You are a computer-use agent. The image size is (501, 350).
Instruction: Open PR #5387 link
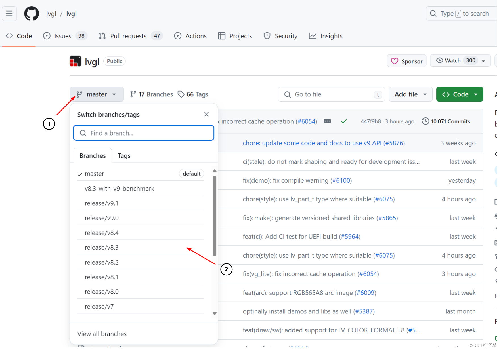(x=364, y=311)
